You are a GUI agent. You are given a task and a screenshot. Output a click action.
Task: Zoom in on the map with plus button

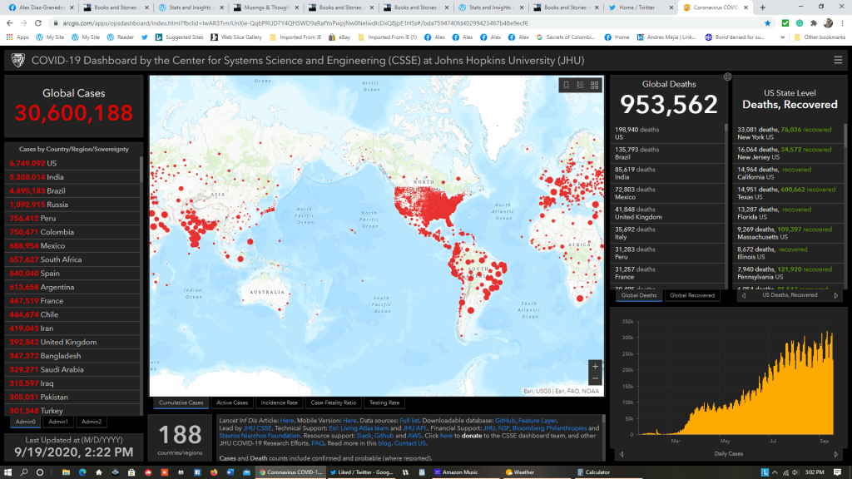coord(594,366)
